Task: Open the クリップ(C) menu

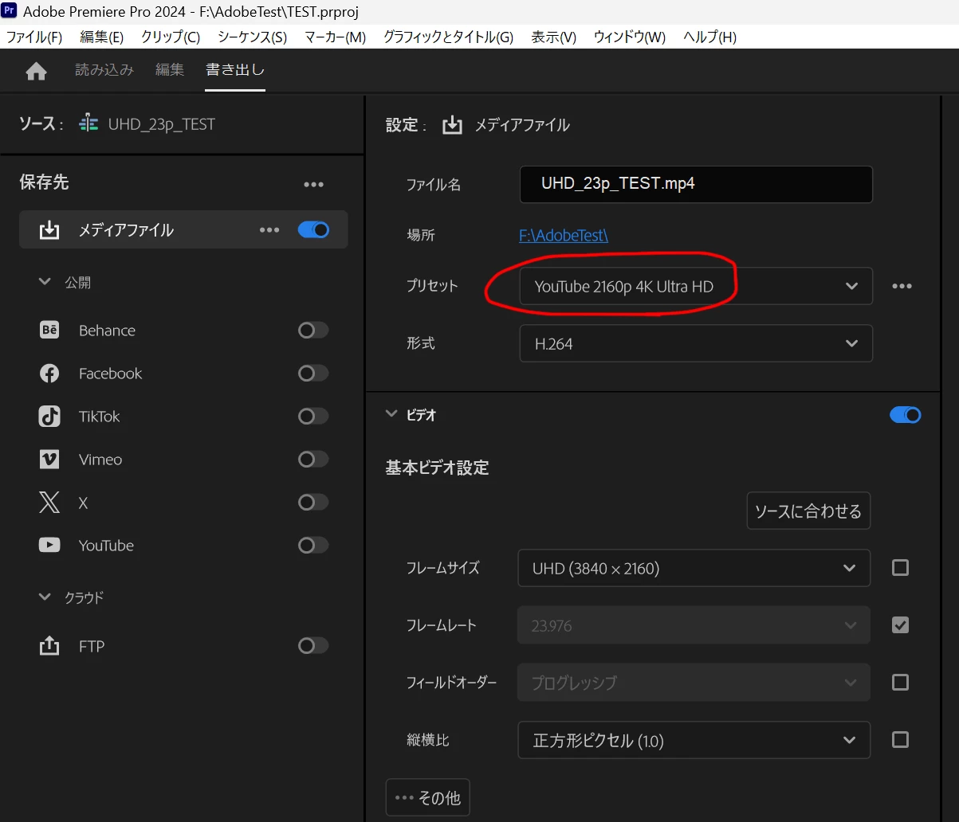Action: point(171,37)
